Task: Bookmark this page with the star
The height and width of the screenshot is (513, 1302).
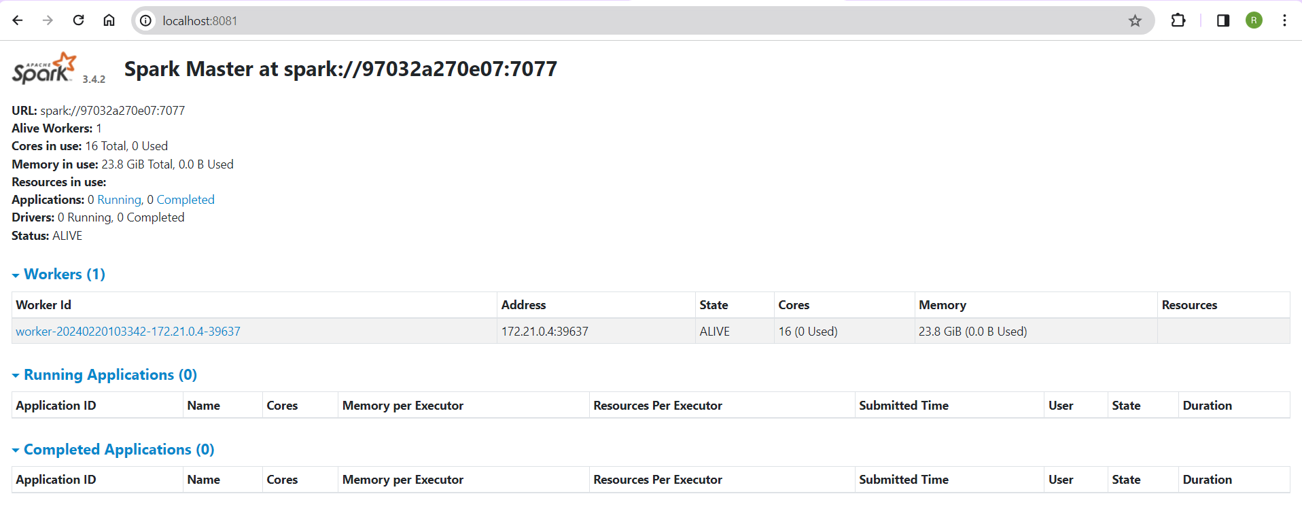Action: [x=1135, y=21]
